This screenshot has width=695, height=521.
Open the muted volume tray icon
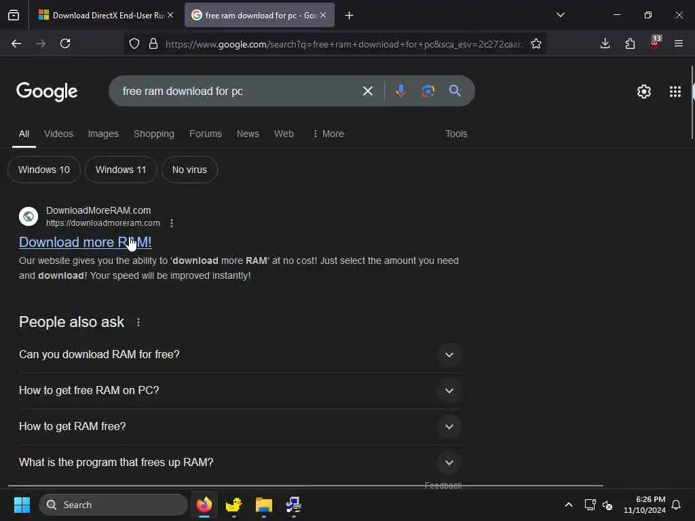pyautogui.click(x=607, y=505)
